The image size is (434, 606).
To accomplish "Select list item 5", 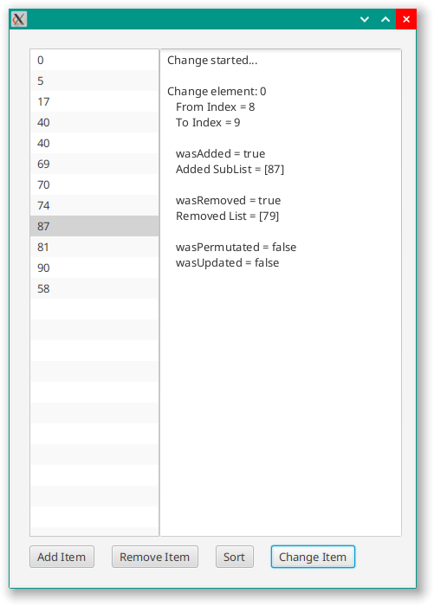I will click(94, 81).
